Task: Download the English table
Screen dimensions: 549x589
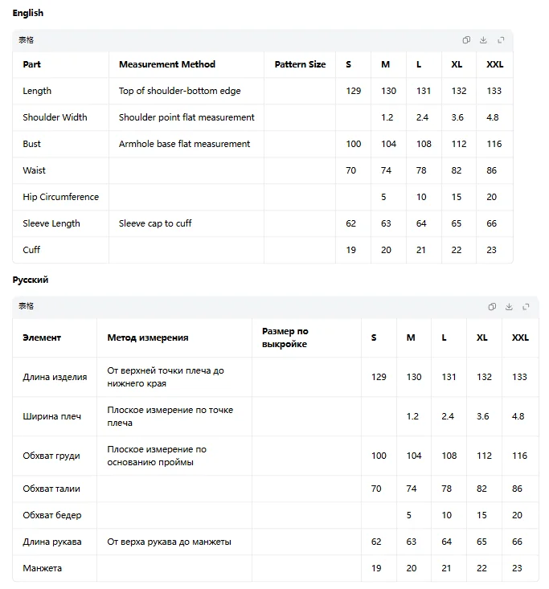Action: tap(484, 40)
